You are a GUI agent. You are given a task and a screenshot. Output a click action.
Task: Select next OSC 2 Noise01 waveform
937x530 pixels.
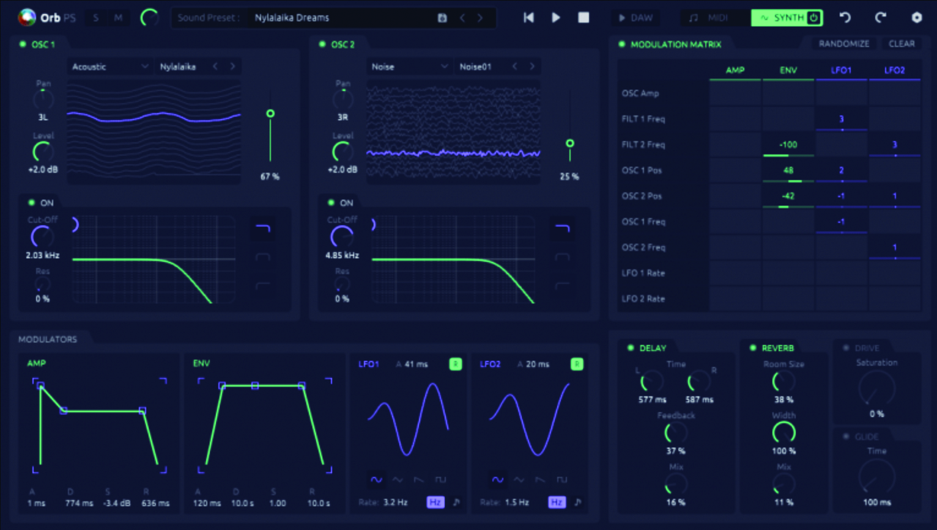tap(532, 67)
